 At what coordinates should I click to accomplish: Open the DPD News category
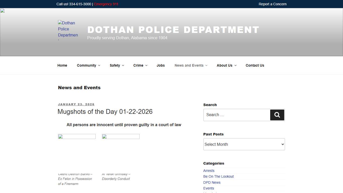click(x=212, y=182)
